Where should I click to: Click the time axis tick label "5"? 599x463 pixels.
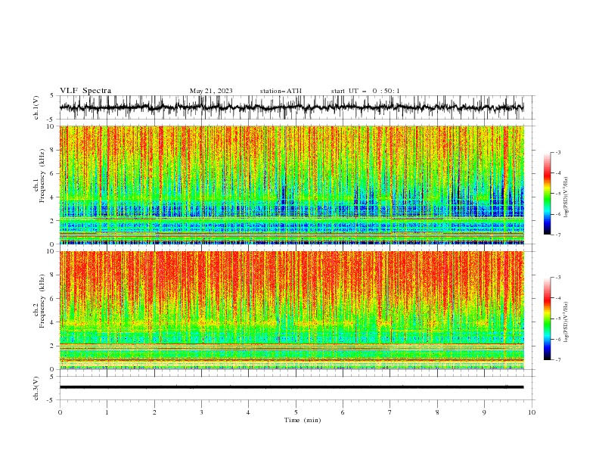click(x=296, y=412)
